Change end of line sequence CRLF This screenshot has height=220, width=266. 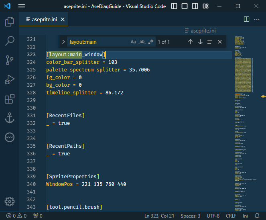[x=231, y=216]
